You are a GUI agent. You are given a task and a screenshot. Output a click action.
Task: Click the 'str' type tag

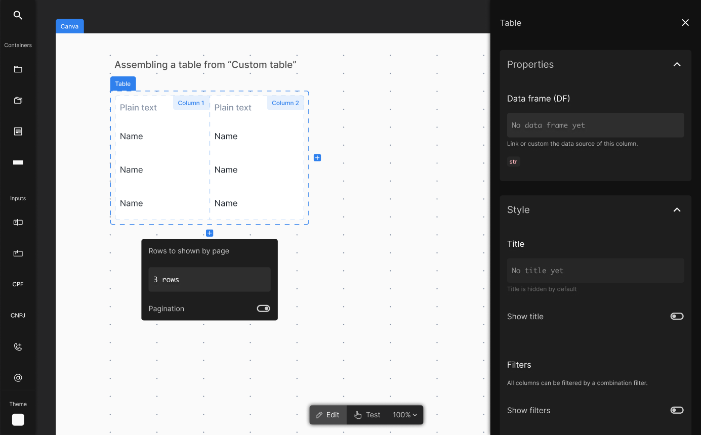point(514,162)
